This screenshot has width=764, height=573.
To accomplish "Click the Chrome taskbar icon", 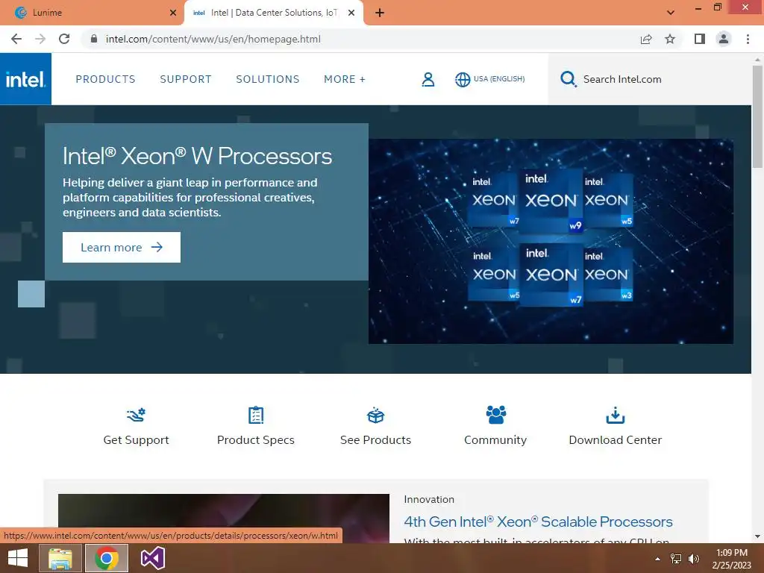I will (107, 558).
